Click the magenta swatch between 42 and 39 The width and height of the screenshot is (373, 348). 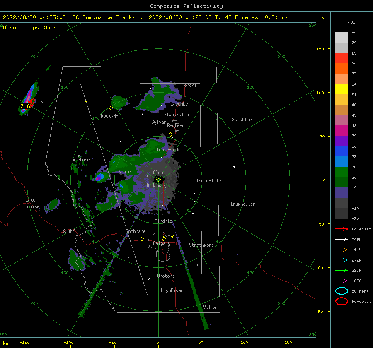342,131
